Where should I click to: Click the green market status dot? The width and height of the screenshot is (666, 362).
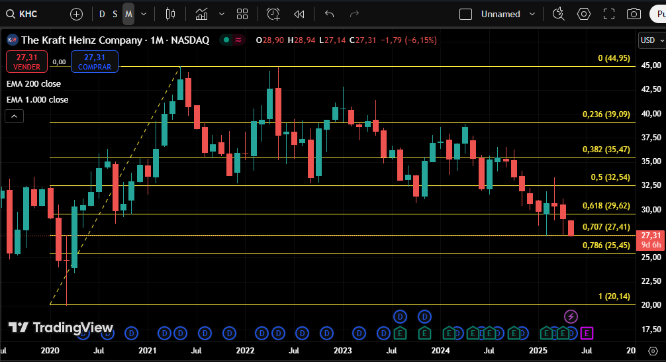click(226, 40)
